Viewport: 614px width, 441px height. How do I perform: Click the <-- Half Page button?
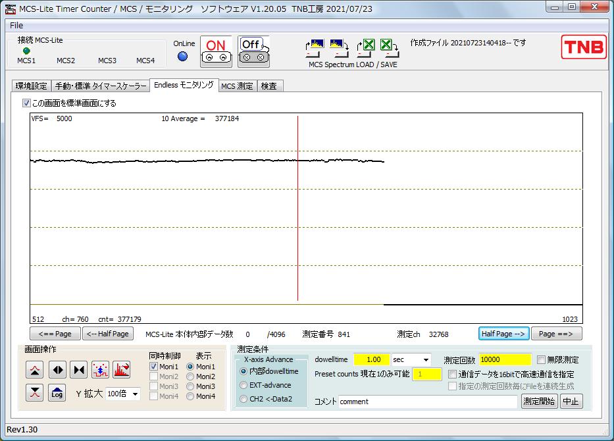(108, 334)
